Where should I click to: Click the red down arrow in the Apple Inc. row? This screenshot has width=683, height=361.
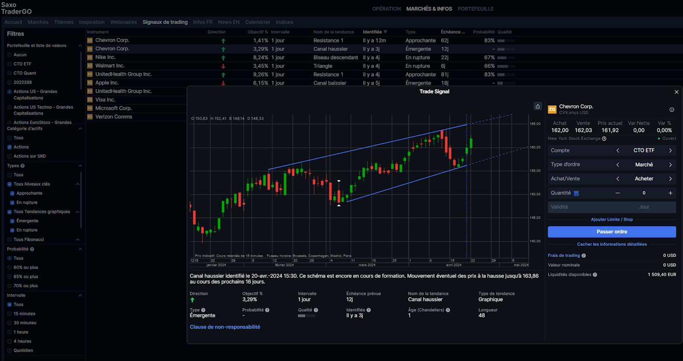(x=223, y=83)
